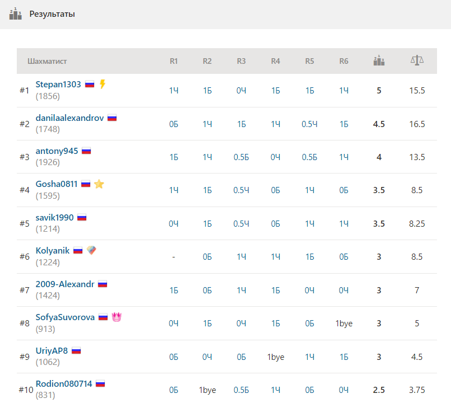451x403 pixels.
Task: Click the diamond badge next to Kolyanik
Action: [x=91, y=250]
